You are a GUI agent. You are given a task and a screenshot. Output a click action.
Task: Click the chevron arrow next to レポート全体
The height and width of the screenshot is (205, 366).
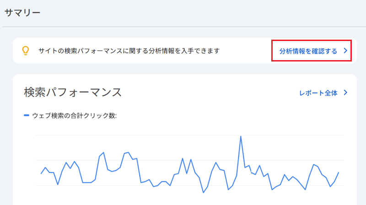click(346, 92)
